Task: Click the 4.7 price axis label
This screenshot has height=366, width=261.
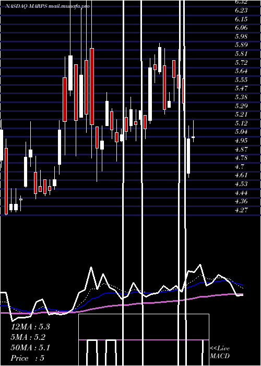Action: click(240, 167)
